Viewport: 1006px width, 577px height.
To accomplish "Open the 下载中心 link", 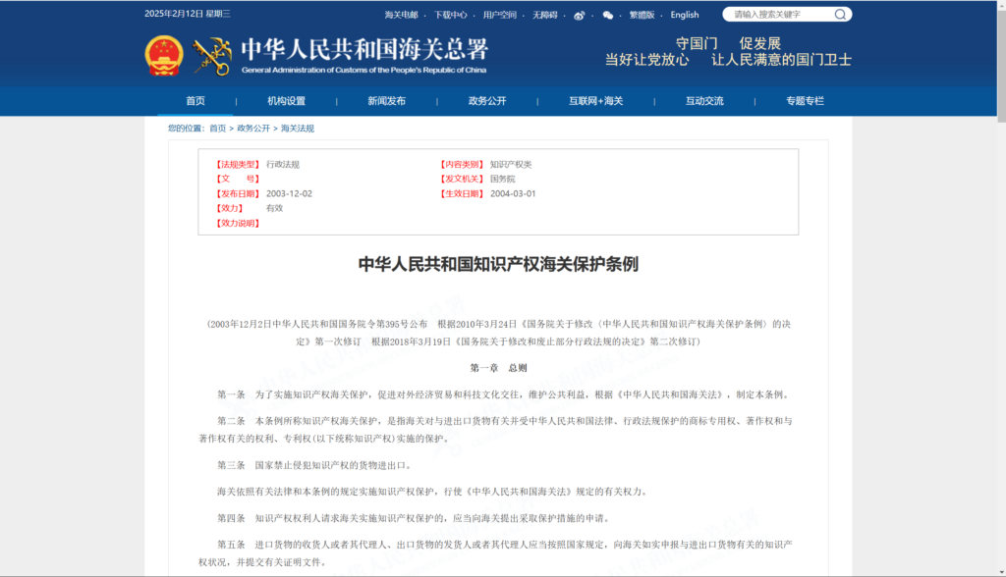I will (x=450, y=16).
